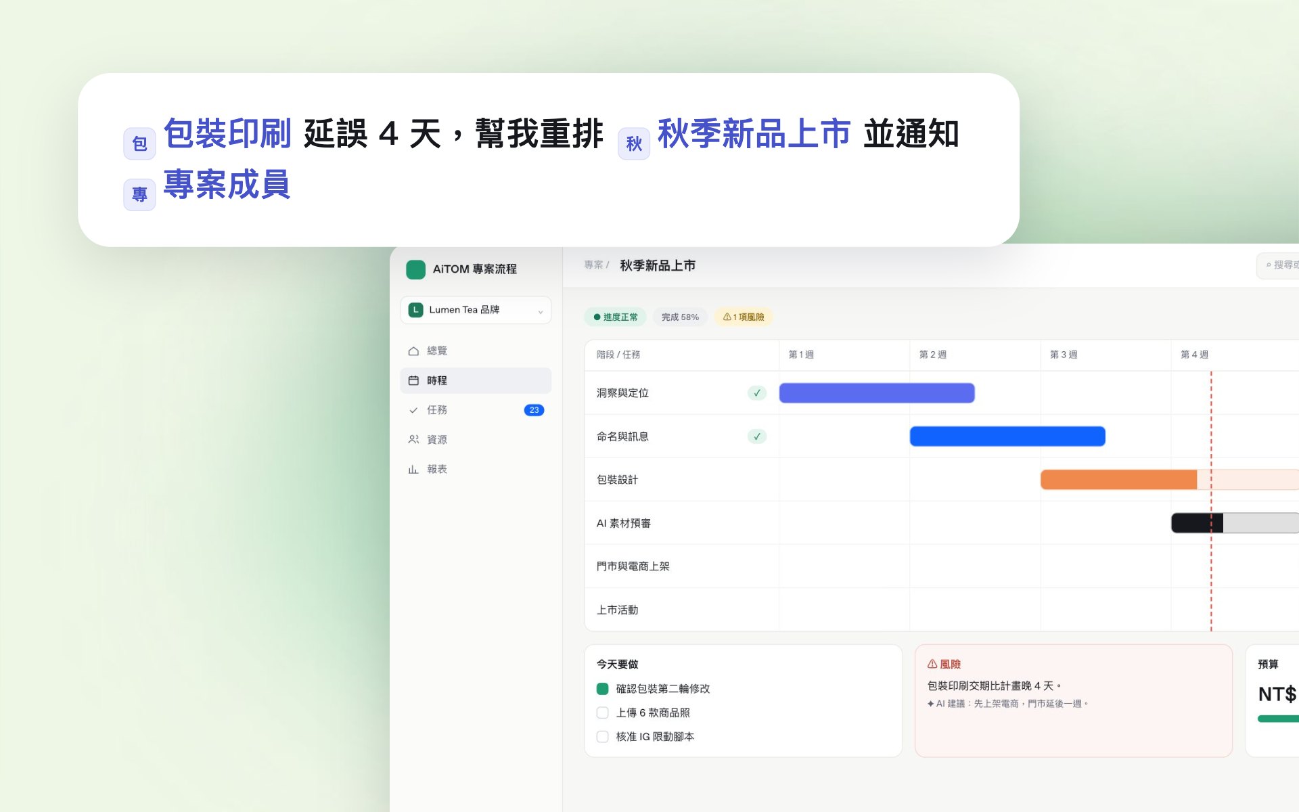This screenshot has height=812, width=1299.
Task: Click the 風險 warning triangle icon
Action: coord(932,664)
